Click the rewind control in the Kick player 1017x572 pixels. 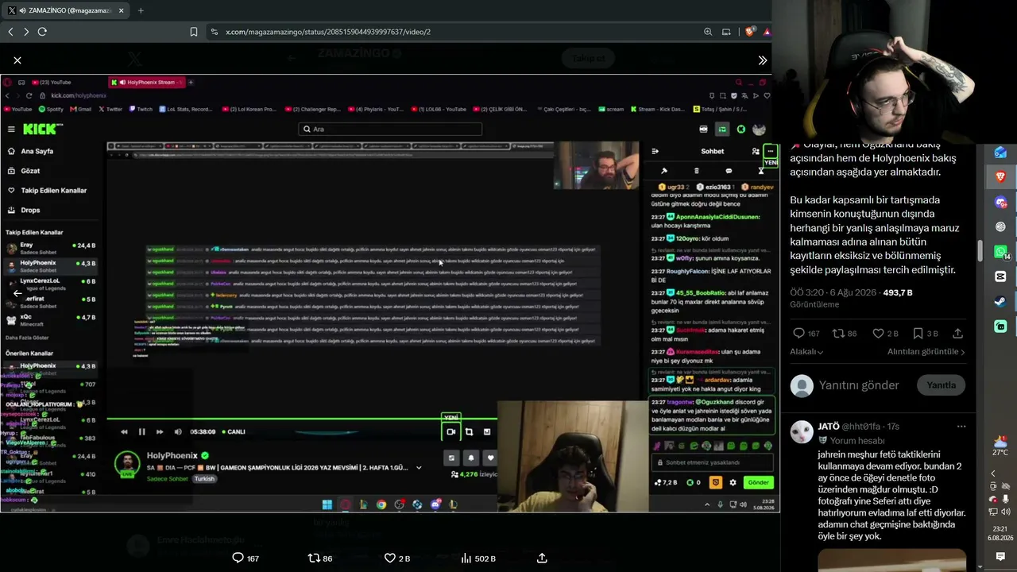pyautogui.click(x=124, y=432)
